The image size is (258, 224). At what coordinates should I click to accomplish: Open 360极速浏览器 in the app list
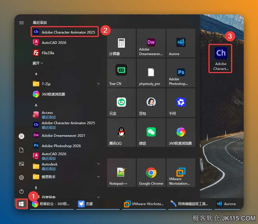[66, 94]
